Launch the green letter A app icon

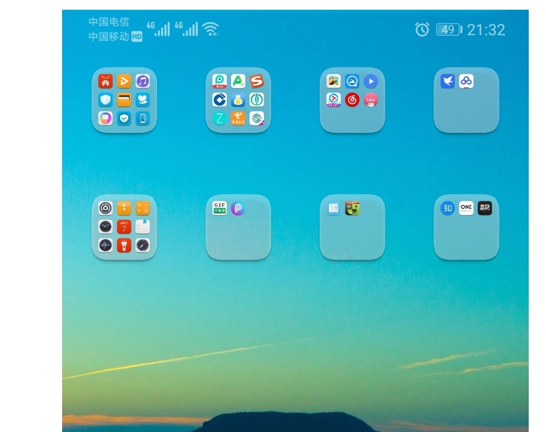[x=238, y=82]
